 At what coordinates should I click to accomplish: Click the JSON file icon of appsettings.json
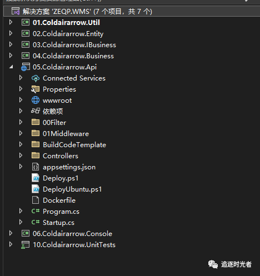(x=36, y=167)
